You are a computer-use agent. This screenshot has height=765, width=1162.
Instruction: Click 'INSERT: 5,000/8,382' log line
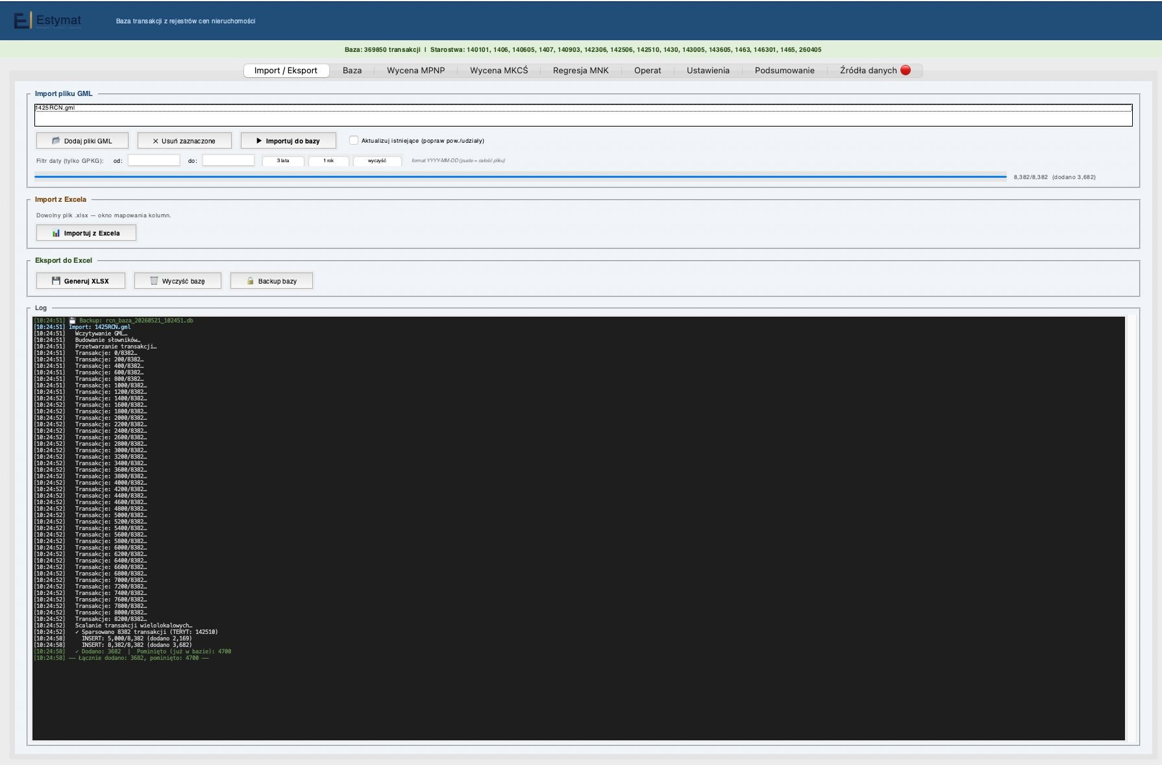113,638
